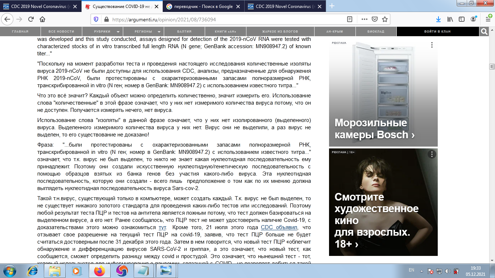The width and height of the screenshot is (495, 278).
Task: Open tracking protection shield panel
Action: click(x=96, y=19)
